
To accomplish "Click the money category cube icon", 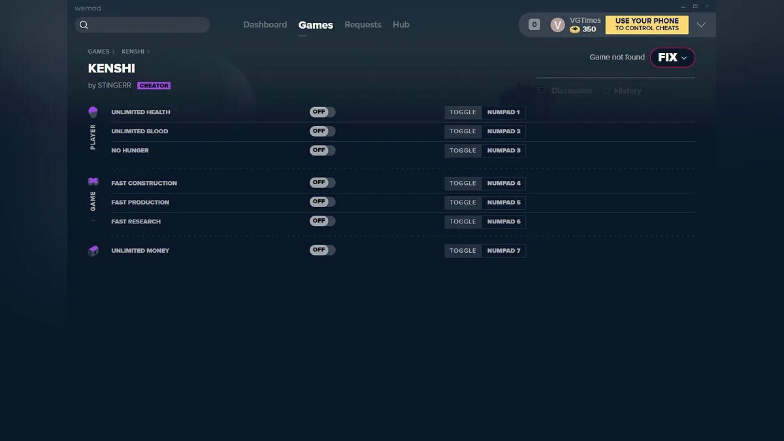I will click(93, 251).
